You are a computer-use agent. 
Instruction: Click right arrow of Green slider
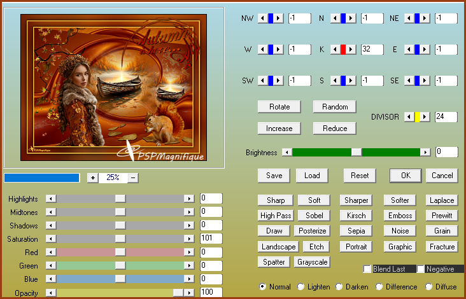tap(189, 265)
